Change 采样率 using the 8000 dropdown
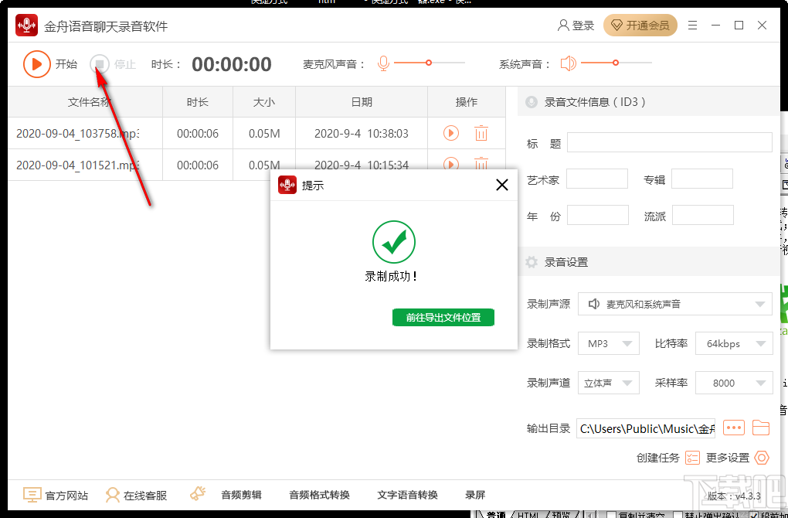This screenshot has height=518, width=788. pyautogui.click(x=734, y=382)
